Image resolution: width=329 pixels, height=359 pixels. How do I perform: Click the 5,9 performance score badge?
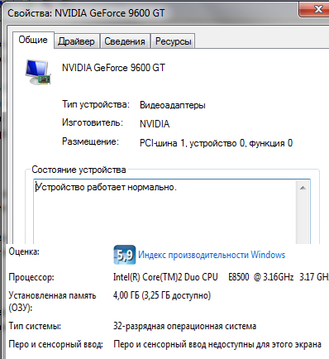click(x=125, y=255)
